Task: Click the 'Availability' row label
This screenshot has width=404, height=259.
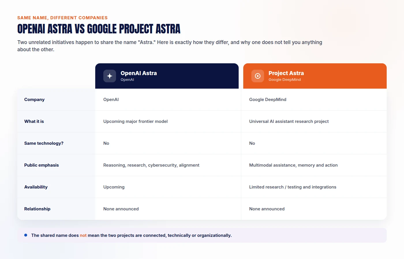Action: (x=36, y=187)
